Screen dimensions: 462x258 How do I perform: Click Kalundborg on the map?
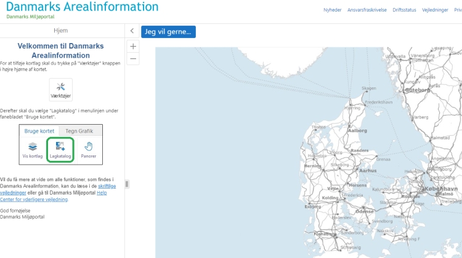(x=383, y=189)
